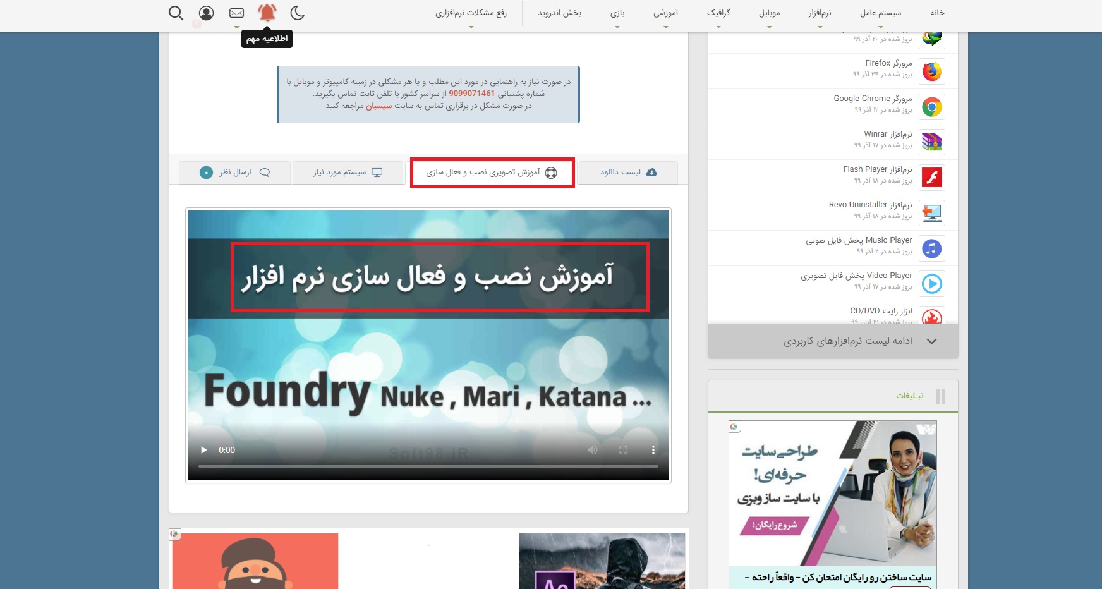Go to خانه home link
Screen dimensions: 1102x589
pos(937,13)
